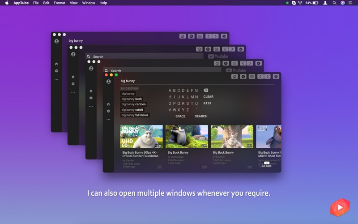Image resolution: width=358 pixels, height=224 pixels.
Task: Open Siri from the menu bar
Action: coord(342,3)
